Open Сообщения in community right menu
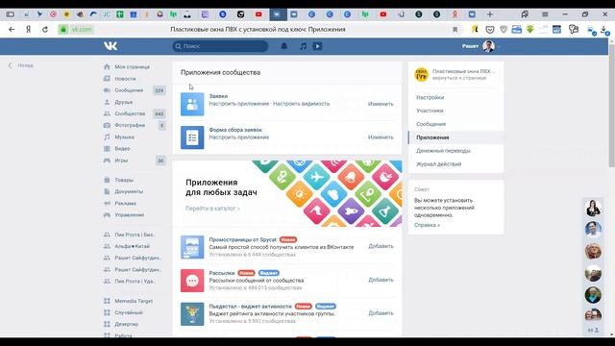This screenshot has height=346, width=615. 431,124
